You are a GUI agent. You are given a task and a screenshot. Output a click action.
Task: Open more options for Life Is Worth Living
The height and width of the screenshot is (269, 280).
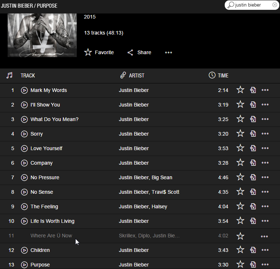(265, 221)
